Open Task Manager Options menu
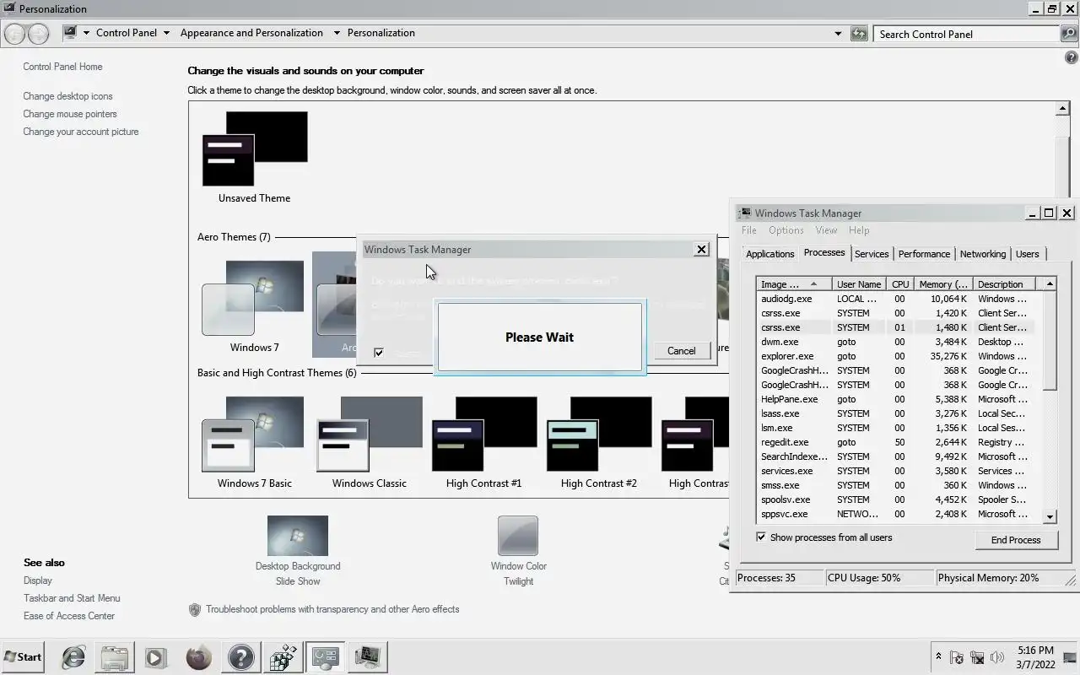The image size is (1080, 675). coord(786,230)
